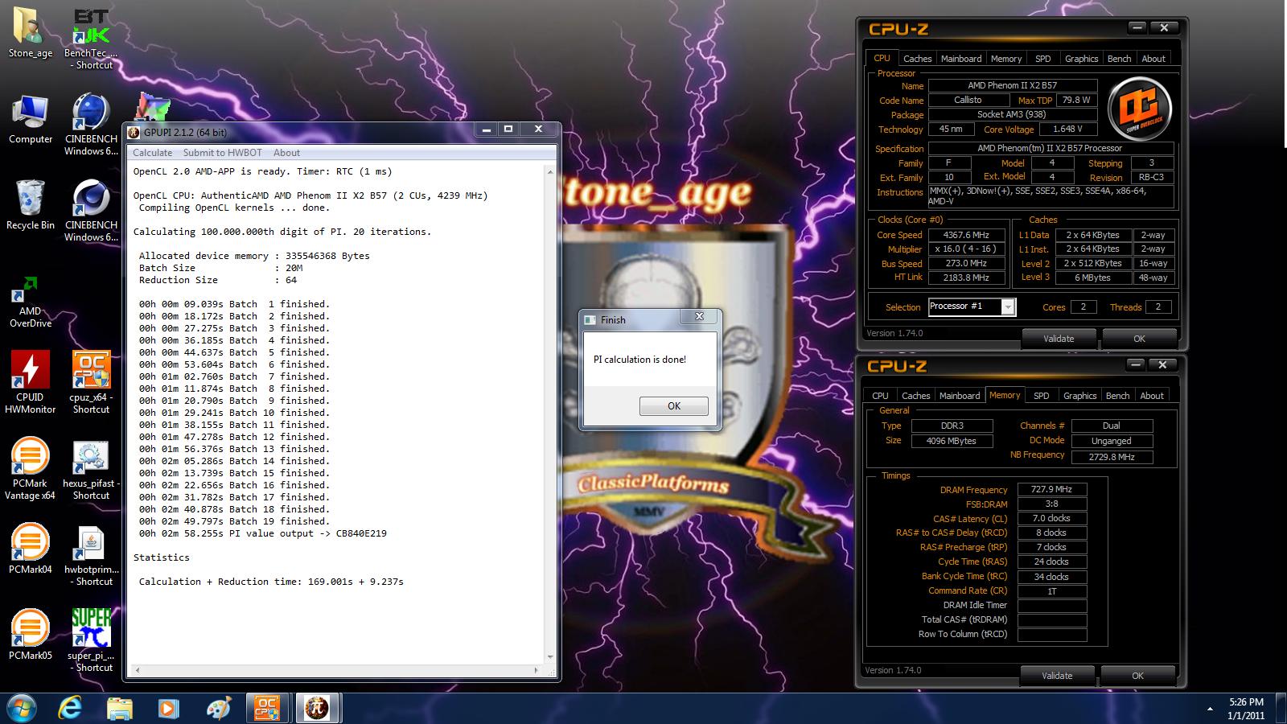Click the taskbar clock showing 5:26 PM
Screen dimensions: 1287x724
pyautogui.click(x=1246, y=709)
